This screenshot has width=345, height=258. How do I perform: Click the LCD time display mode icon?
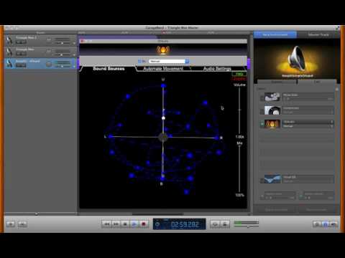click(x=157, y=224)
